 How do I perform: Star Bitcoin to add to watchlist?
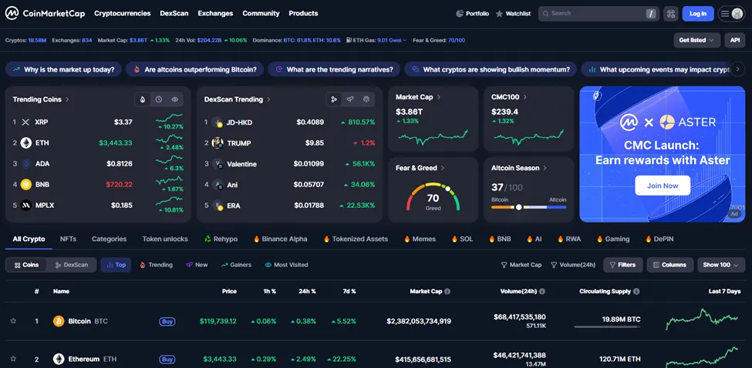[13, 321]
